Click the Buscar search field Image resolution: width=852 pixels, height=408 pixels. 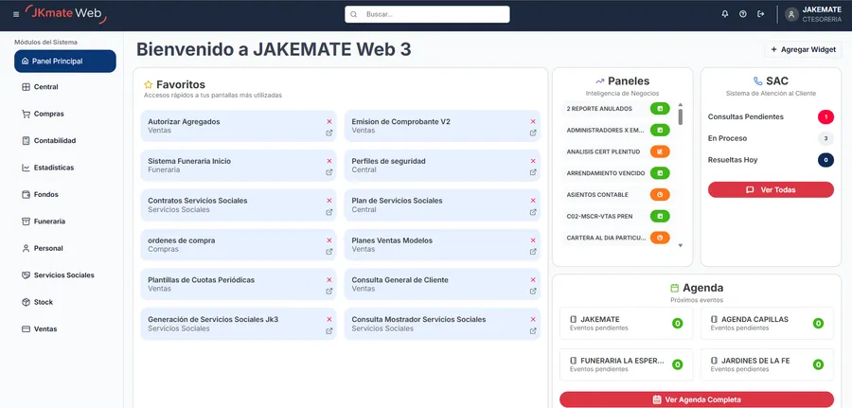427,14
